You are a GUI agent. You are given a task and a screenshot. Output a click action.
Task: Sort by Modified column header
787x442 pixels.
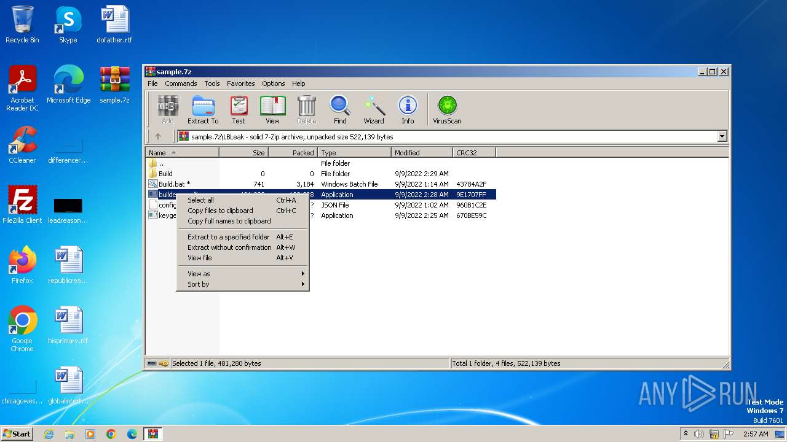(x=422, y=153)
